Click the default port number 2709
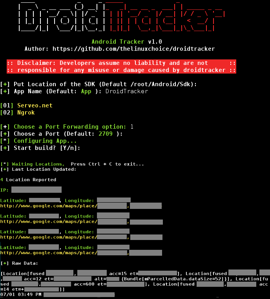Viewport: 270px width, 299px height. pos(106,134)
